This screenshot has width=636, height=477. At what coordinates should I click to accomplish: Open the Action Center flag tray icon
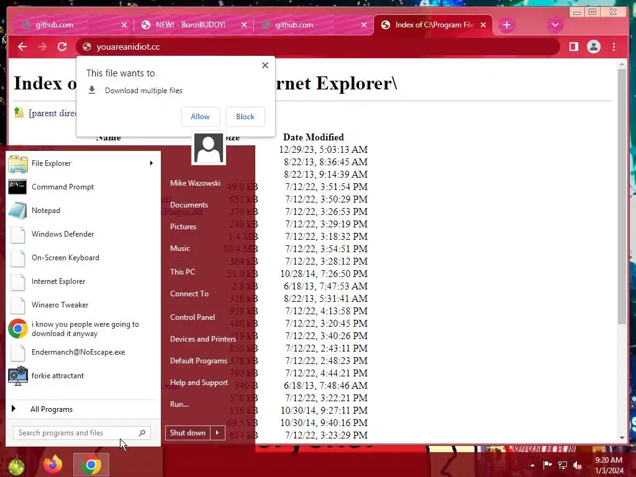click(547, 465)
